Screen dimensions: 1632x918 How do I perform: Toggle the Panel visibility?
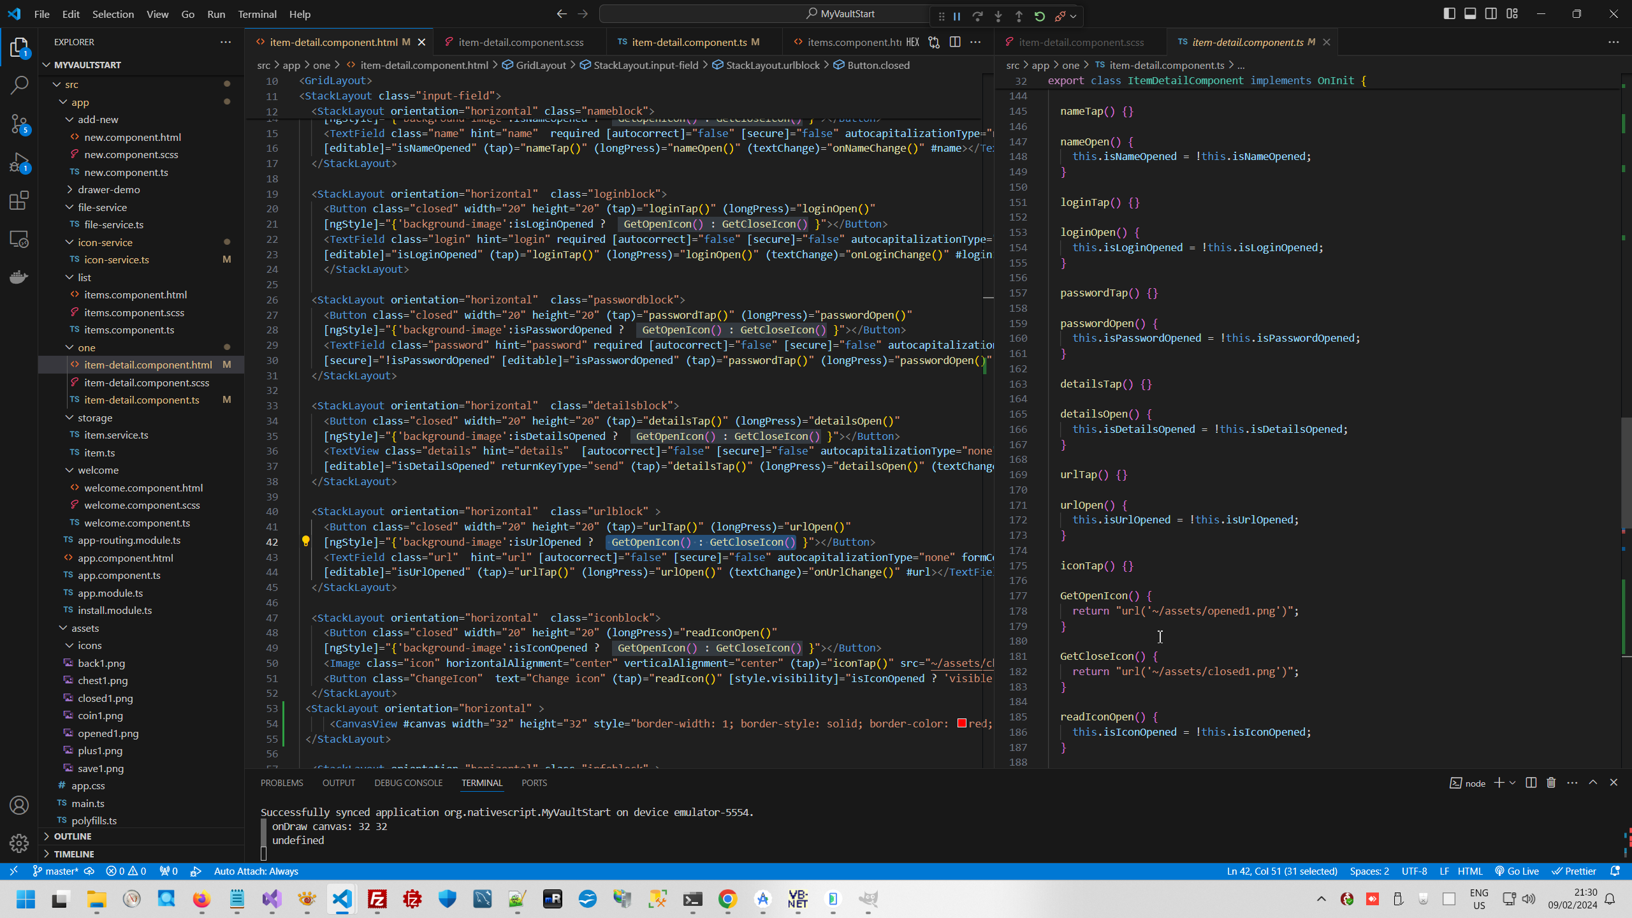coord(1469,13)
